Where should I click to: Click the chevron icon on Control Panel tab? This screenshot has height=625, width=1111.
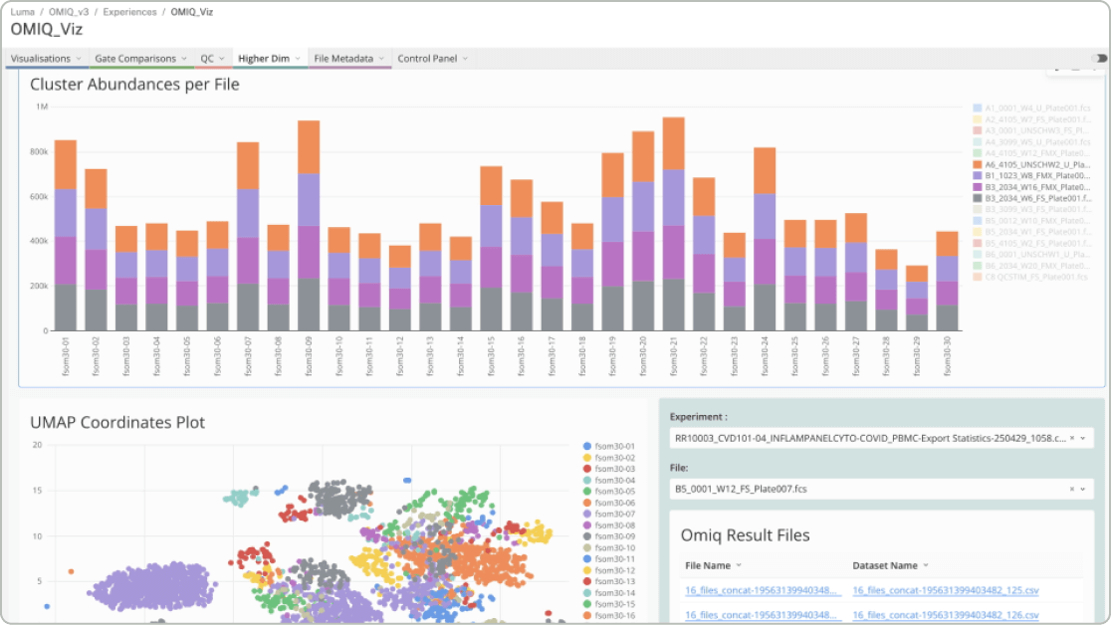pos(465,59)
